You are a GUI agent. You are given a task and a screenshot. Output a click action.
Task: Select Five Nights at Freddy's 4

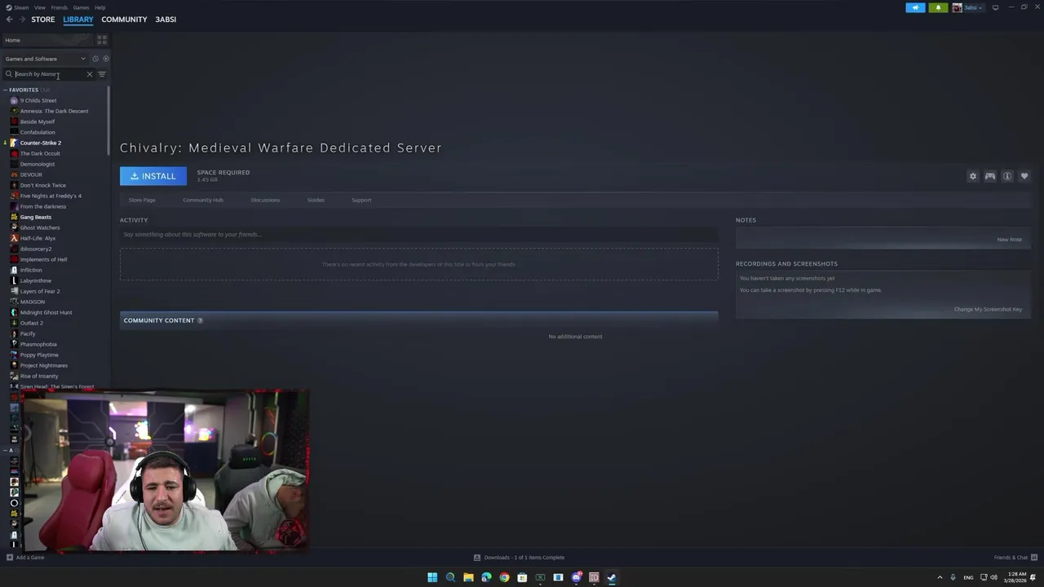[x=51, y=196]
